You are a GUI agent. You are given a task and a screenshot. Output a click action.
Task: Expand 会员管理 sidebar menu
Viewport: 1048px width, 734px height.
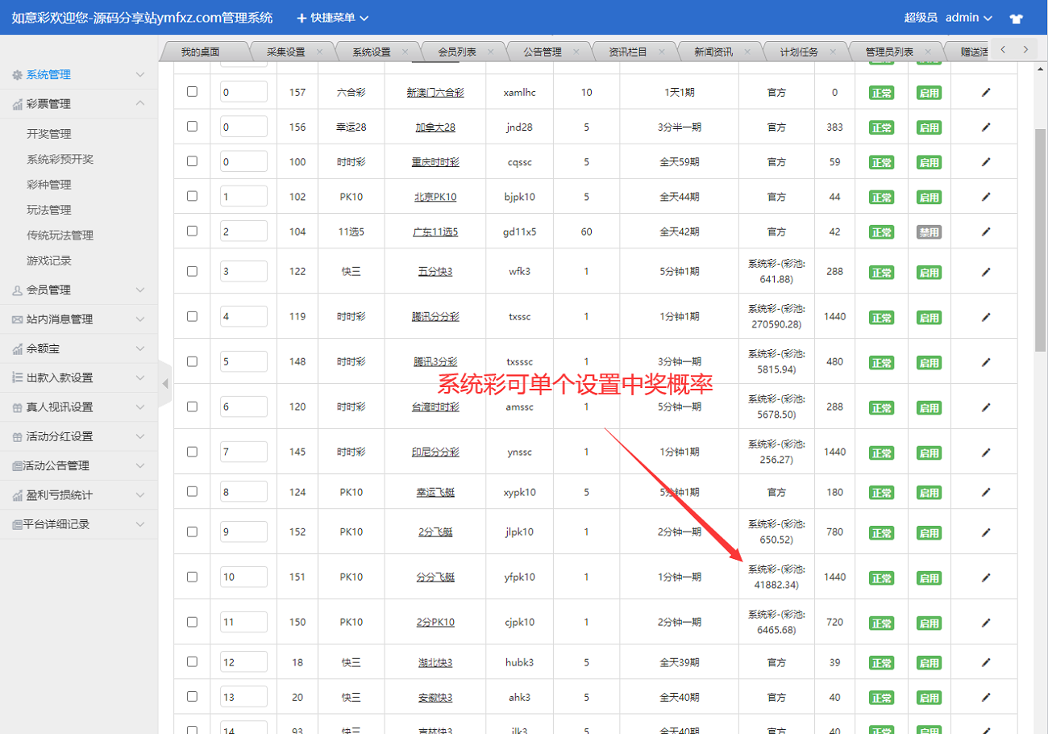coord(79,290)
